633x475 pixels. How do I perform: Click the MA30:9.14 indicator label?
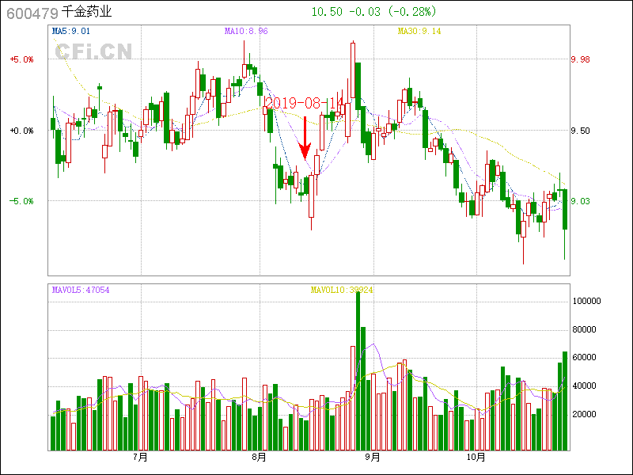[419, 31]
